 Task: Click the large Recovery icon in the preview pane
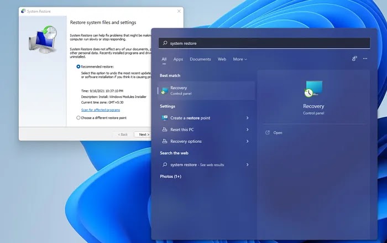pos(313,89)
